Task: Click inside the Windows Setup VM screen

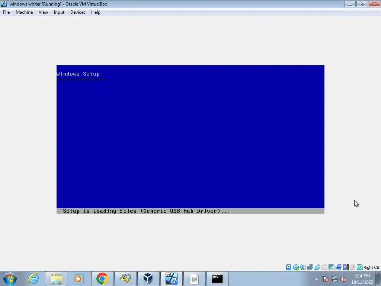Action: point(190,139)
